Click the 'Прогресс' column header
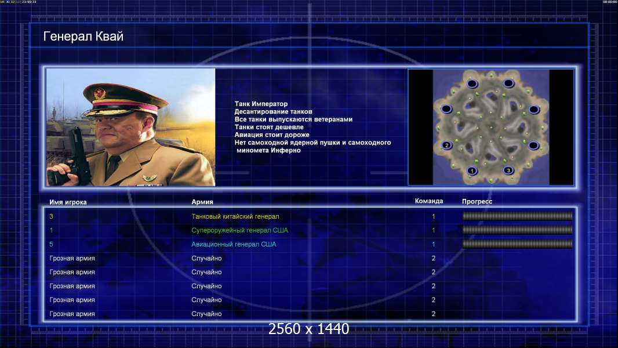The height and width of the screenshot is (348, 618). [x=477, y=201]
